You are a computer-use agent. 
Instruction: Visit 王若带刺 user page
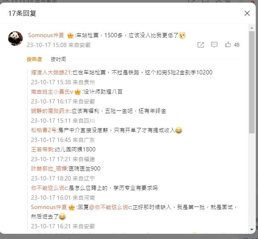point(42,150)
